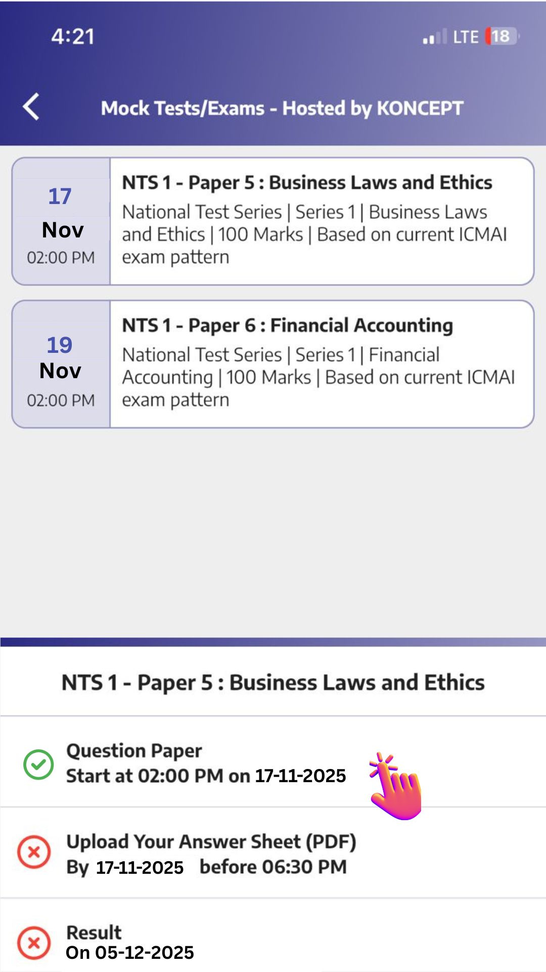Tap the bottom sheet title Paper 5
The width and height of the screenshot is (546, 972).
pos(273,682)
